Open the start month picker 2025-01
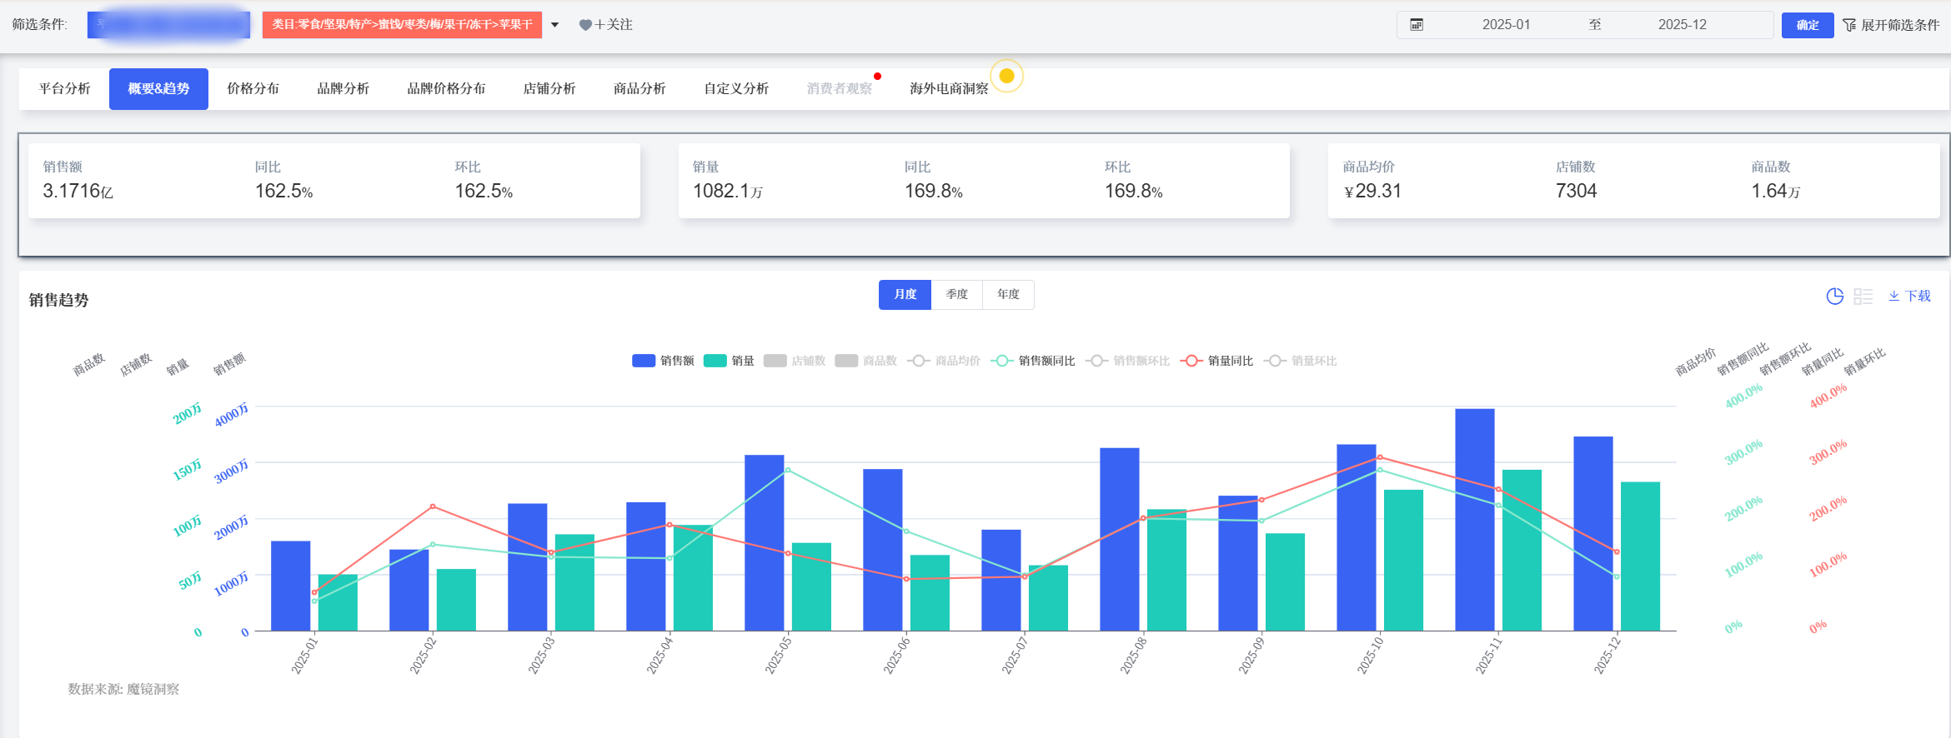 tap(1506, 25)
